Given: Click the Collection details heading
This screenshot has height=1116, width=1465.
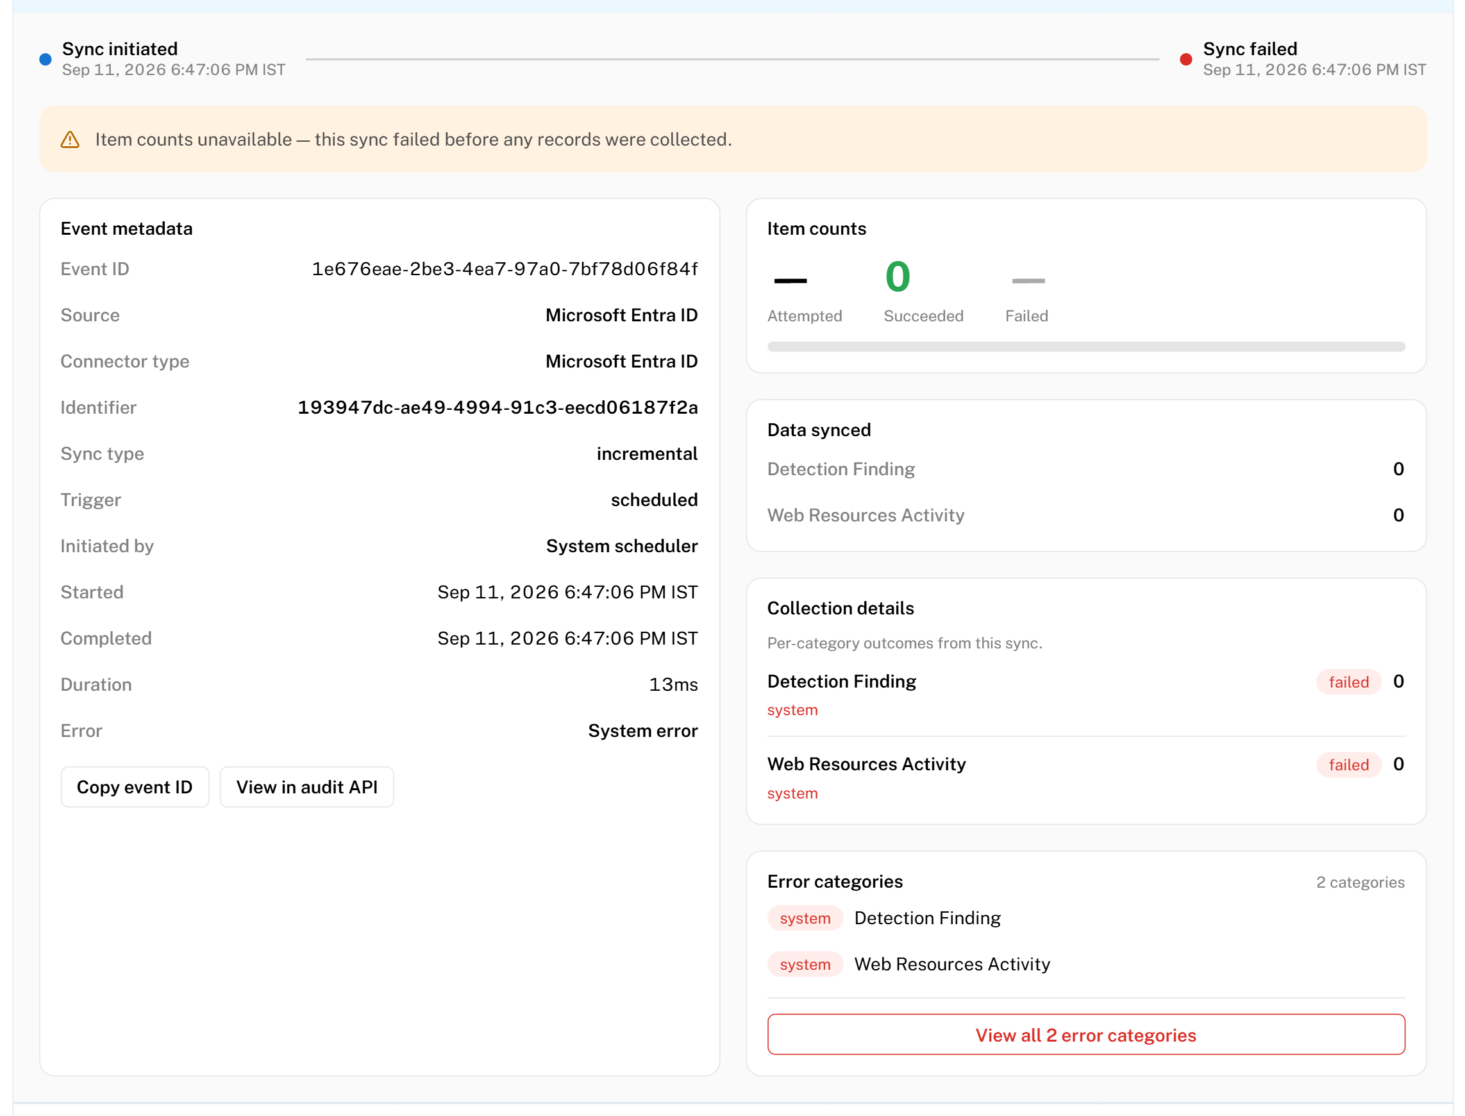Looking at the screenshot, I should [x=841, y=609].
